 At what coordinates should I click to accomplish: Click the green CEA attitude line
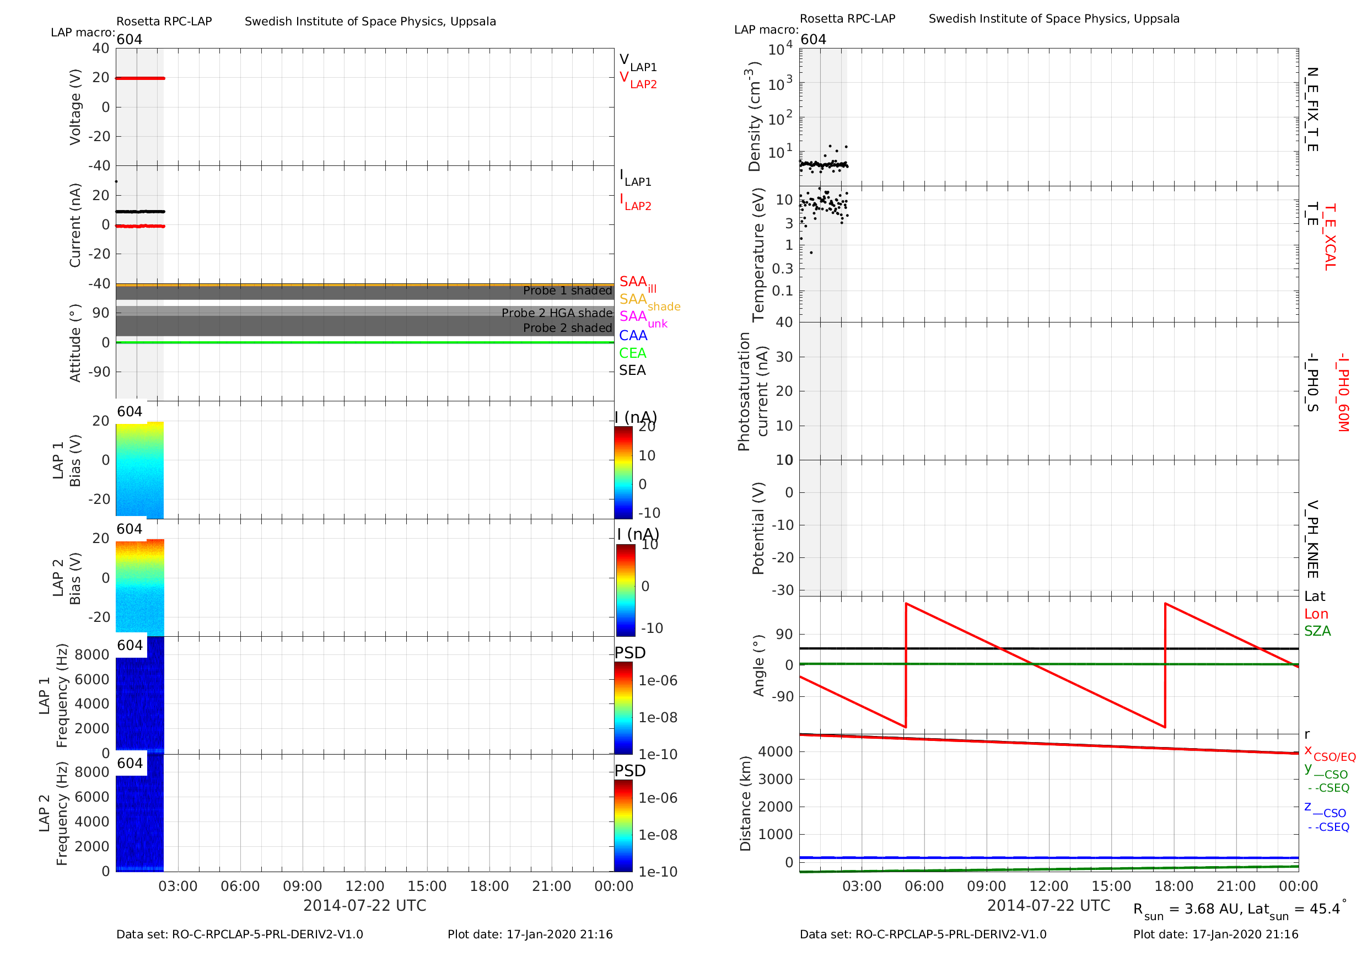(x=365, y=342)
